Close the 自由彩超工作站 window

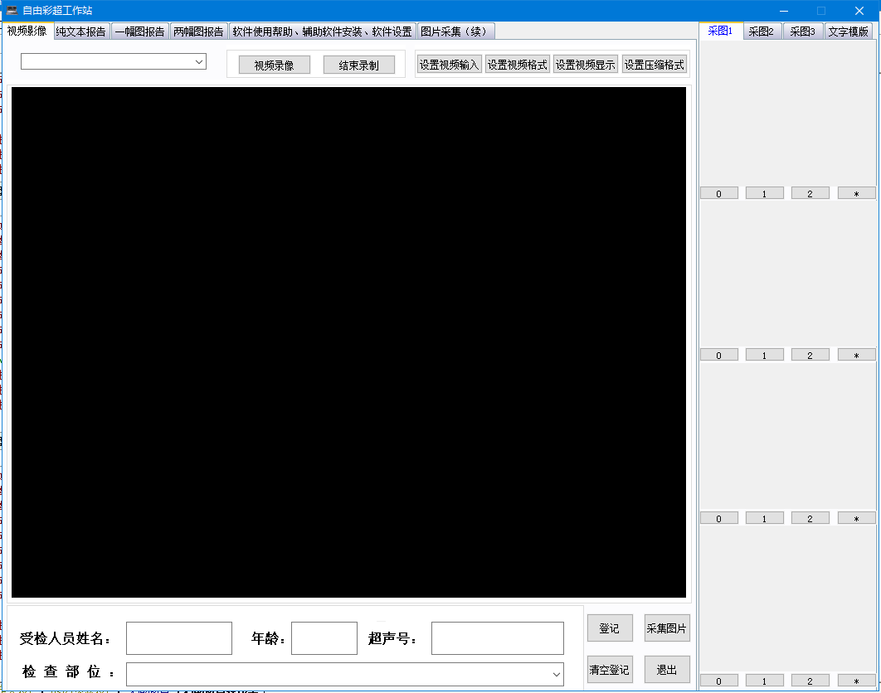[x=859, y=11]
